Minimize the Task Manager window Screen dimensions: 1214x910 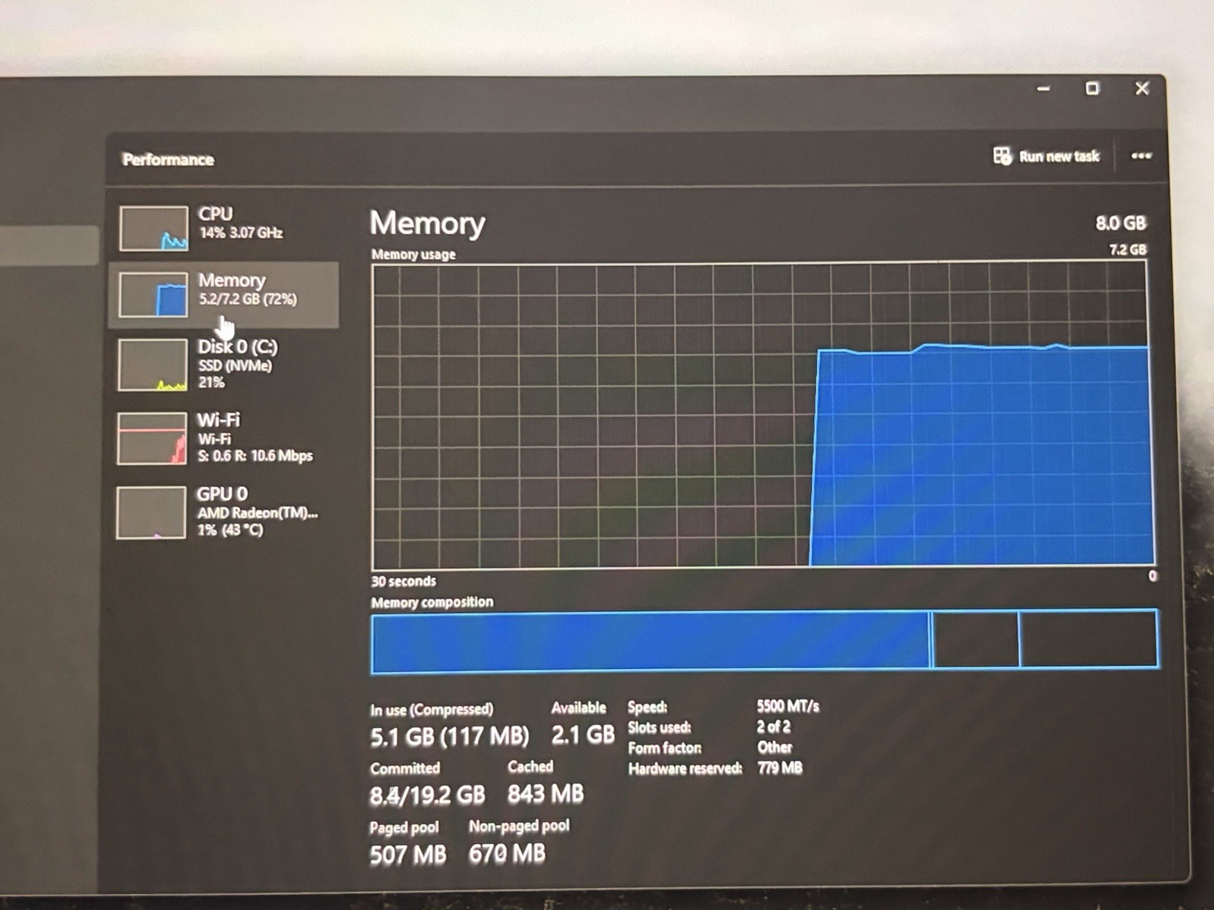point(1043,89)
